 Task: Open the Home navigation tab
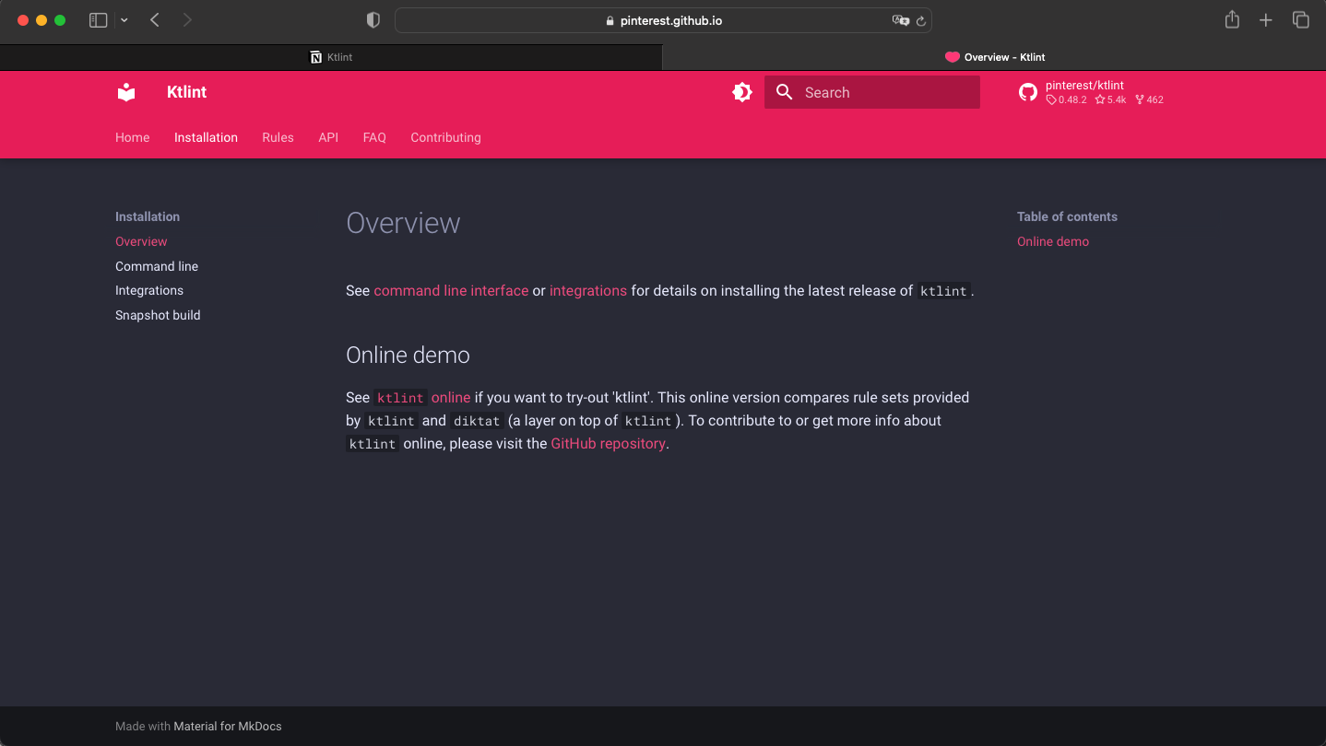132,137
